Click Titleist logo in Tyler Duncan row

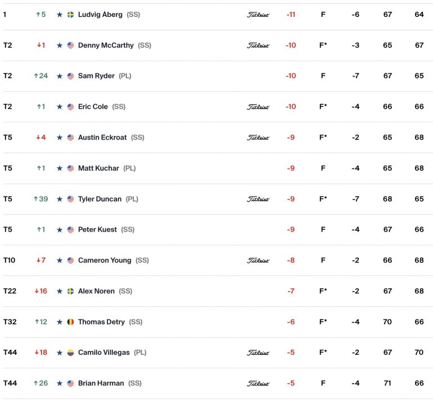(258, 199)
